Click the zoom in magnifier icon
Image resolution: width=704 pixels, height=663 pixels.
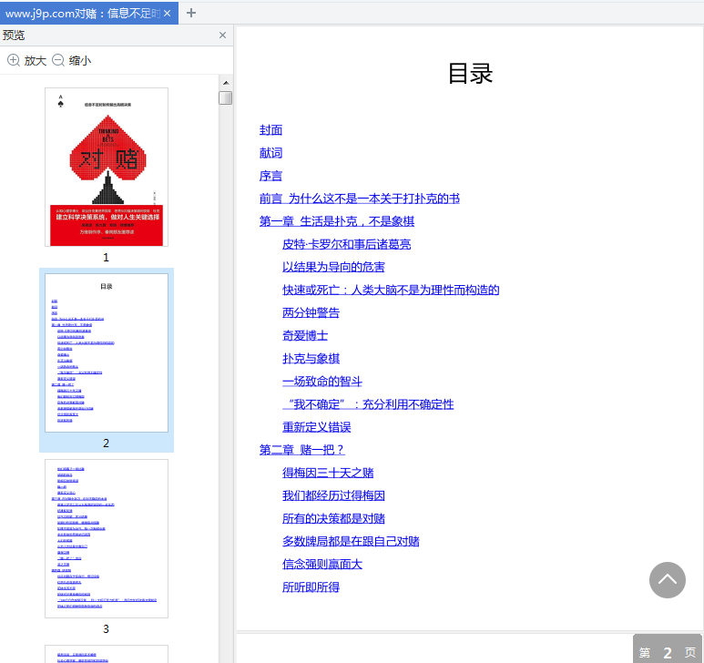(14, 60)
